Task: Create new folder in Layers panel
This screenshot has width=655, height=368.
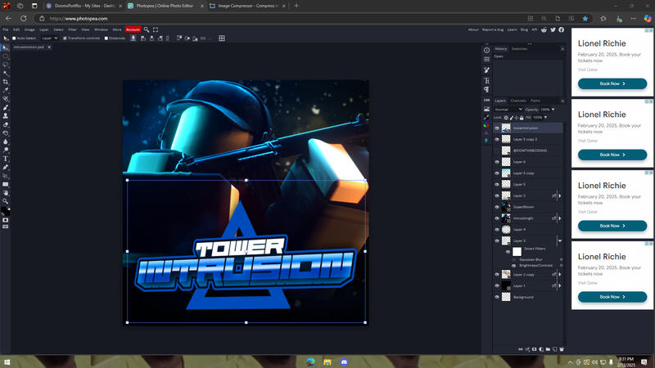Action: pyautogui.click(x=548, y=349)
